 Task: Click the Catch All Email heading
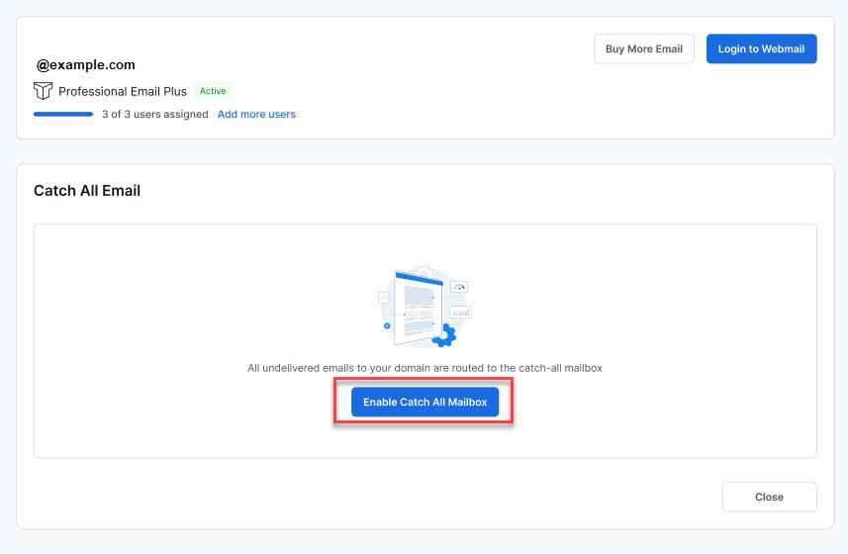[87, 191]
